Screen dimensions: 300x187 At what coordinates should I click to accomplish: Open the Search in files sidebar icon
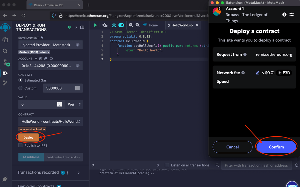[x=5, y=51]
